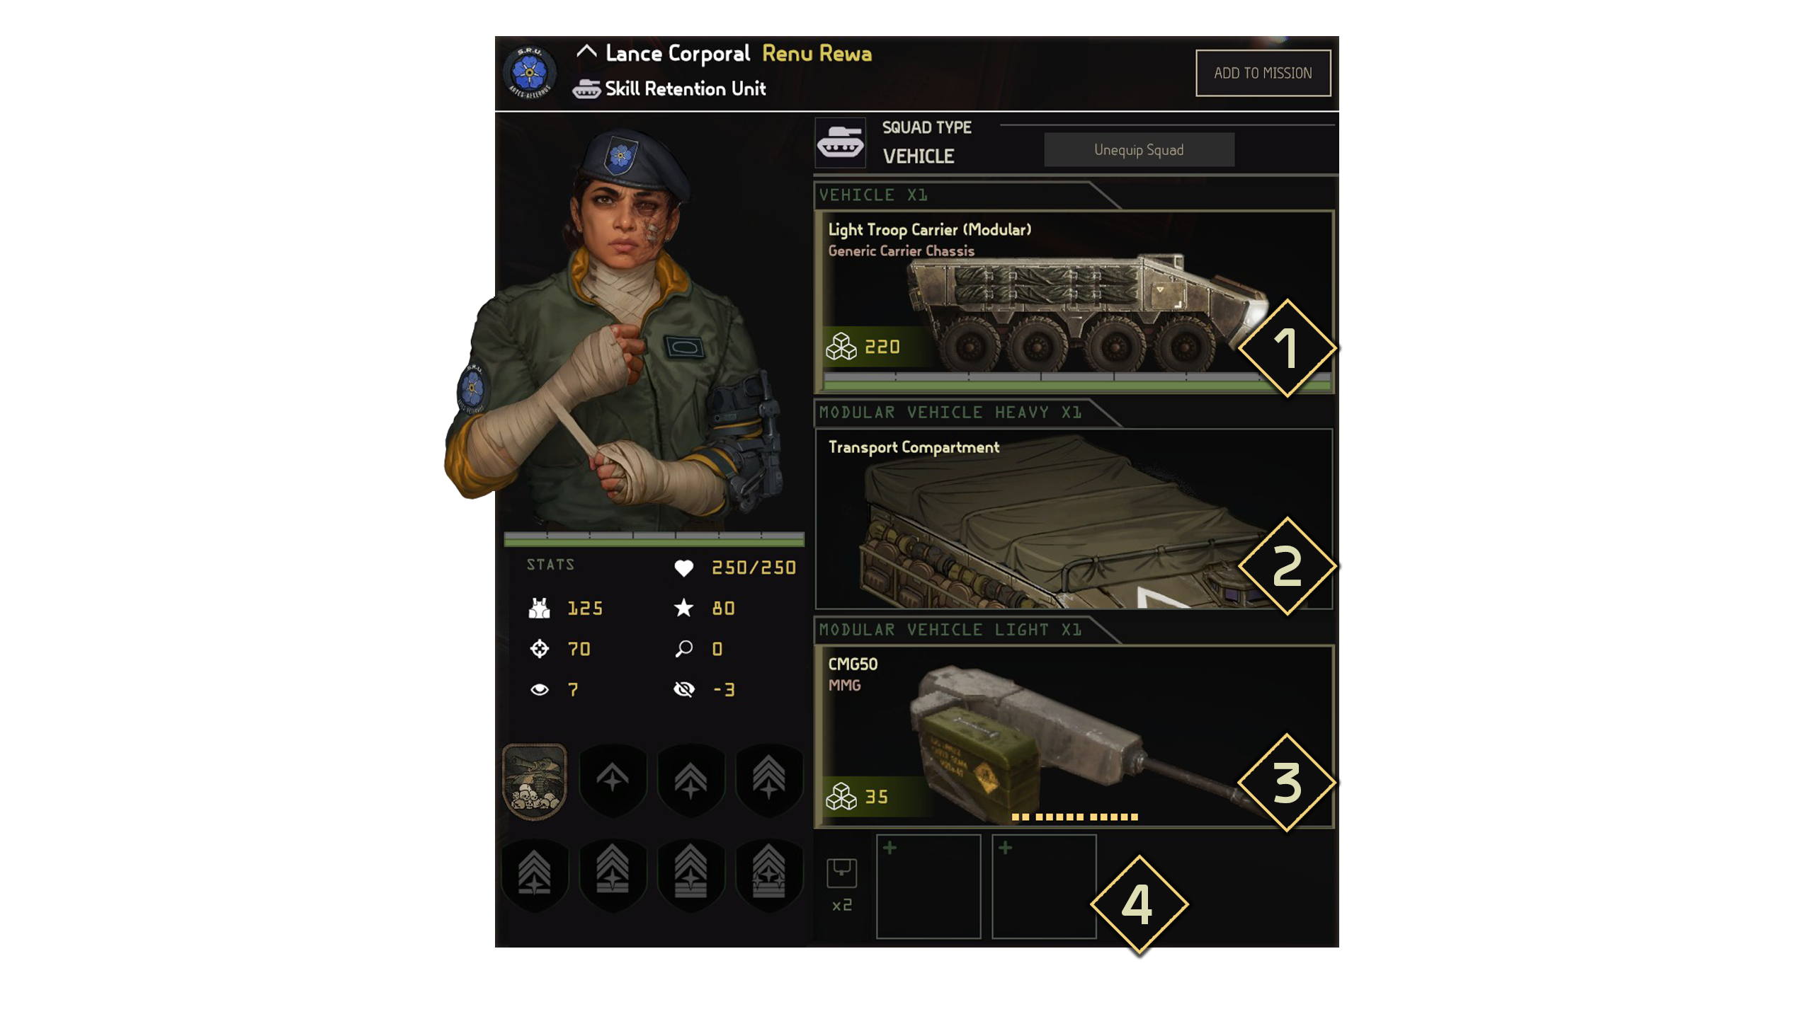Click the crossed-out eye concealment icon
This screenshot has height=1019, width=1813.
[683, 689]
